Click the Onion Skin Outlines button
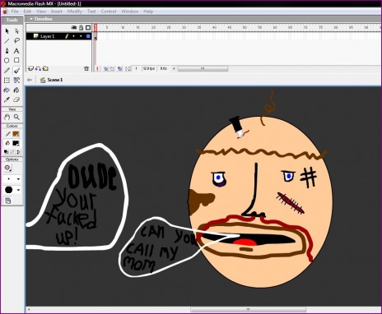 tap(112, 68)
